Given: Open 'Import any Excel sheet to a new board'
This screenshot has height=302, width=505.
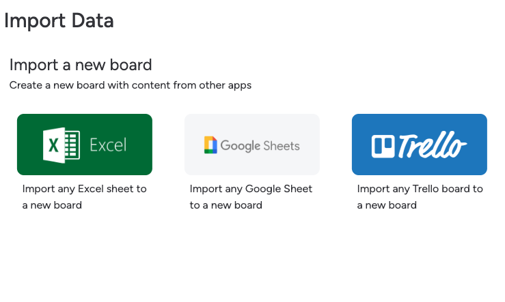Looking at the screenshot, I should tap(84, 196).
